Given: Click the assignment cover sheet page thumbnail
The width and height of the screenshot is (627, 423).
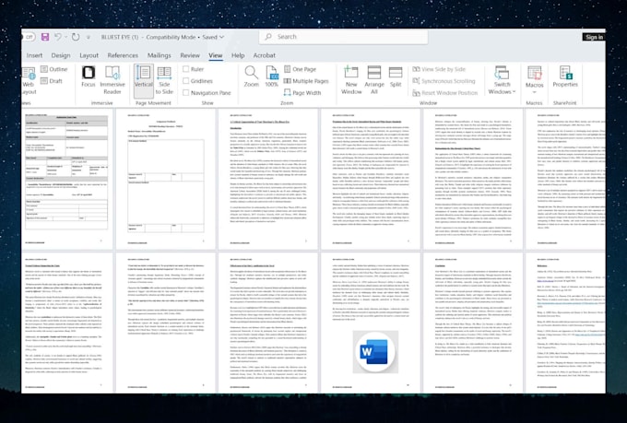Looking at the screenshot, I should (66, 179).
